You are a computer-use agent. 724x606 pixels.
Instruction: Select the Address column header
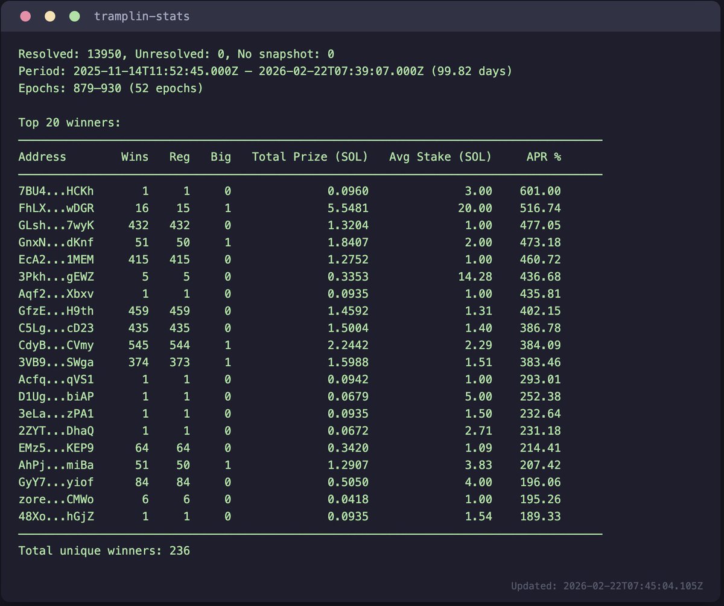coord(42,156)
